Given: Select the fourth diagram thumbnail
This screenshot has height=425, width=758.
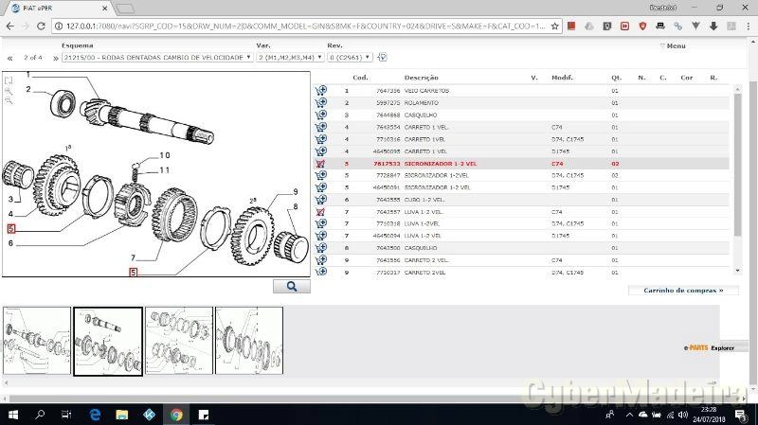Looking at the screenshot, I should click(249, 341).
